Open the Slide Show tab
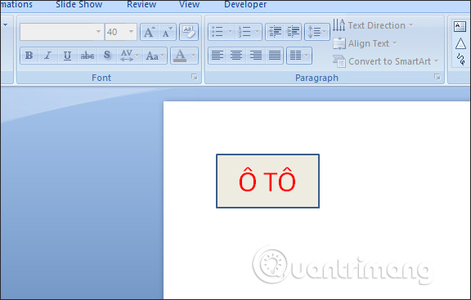 point(79,5)
